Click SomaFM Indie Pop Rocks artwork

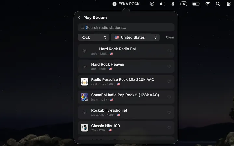[84, 97]
